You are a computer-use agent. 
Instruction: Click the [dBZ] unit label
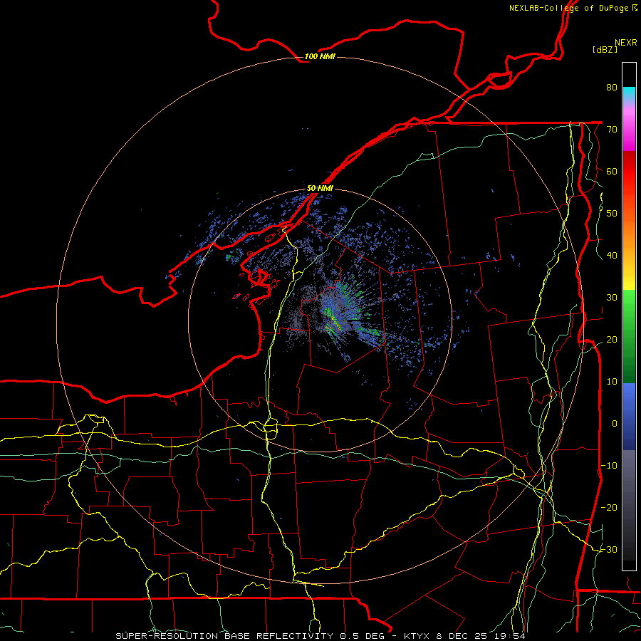(605, 50)
